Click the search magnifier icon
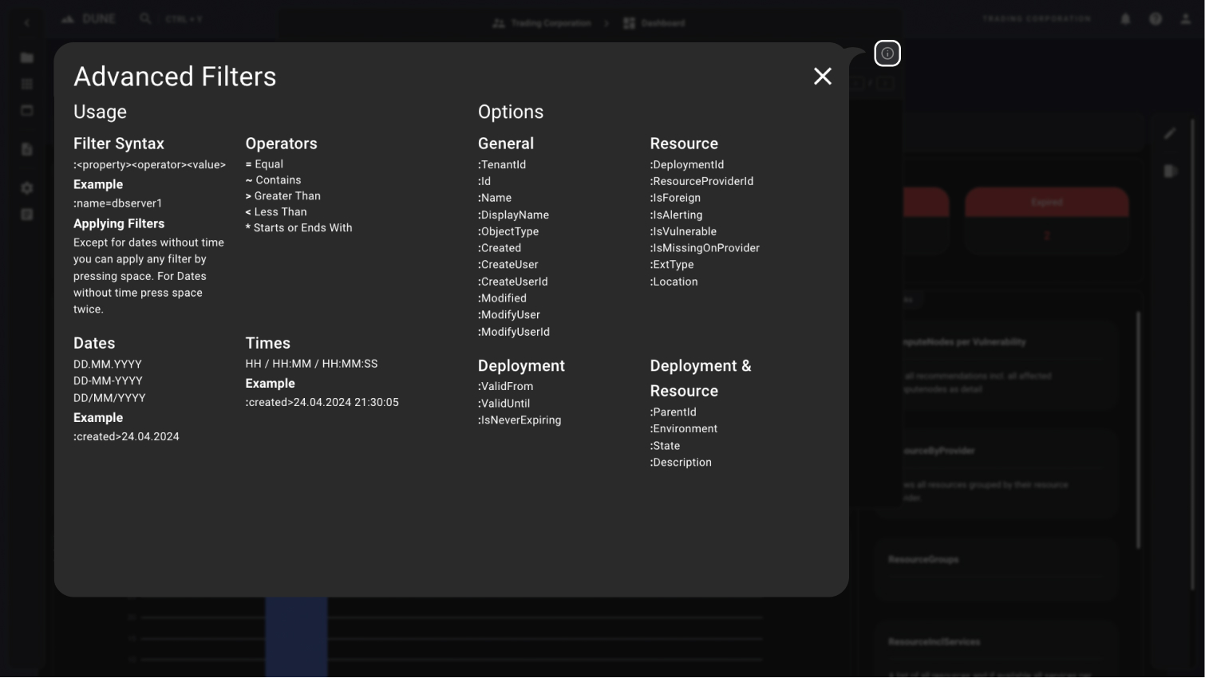Viewport: 1205px width, 678px height. click(x=145, y=18)
